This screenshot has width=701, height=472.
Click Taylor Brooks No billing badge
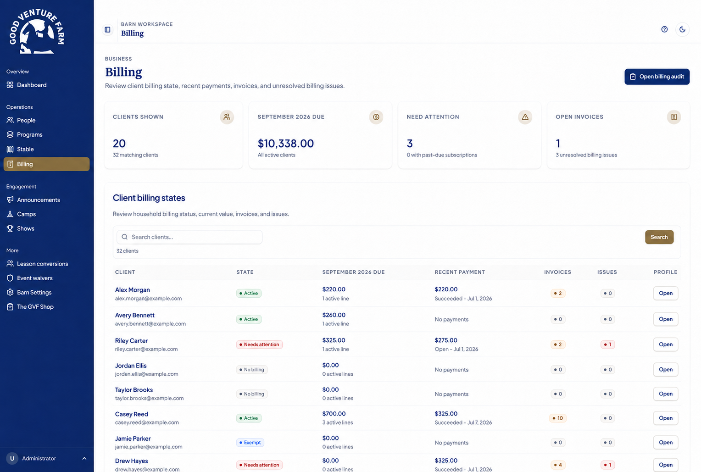[252, 394]
